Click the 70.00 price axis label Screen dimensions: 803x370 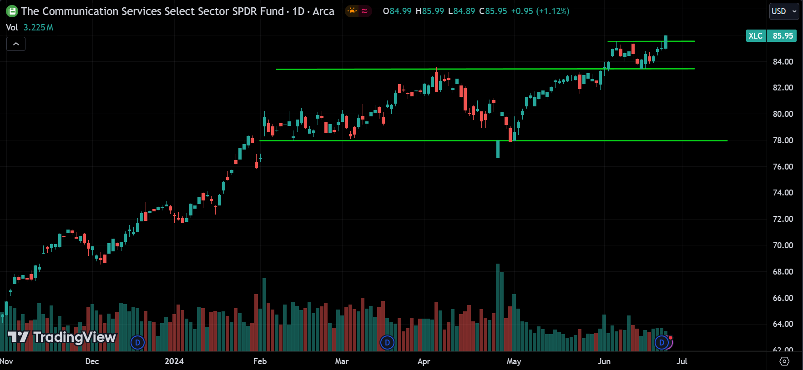tap(783, 245)
